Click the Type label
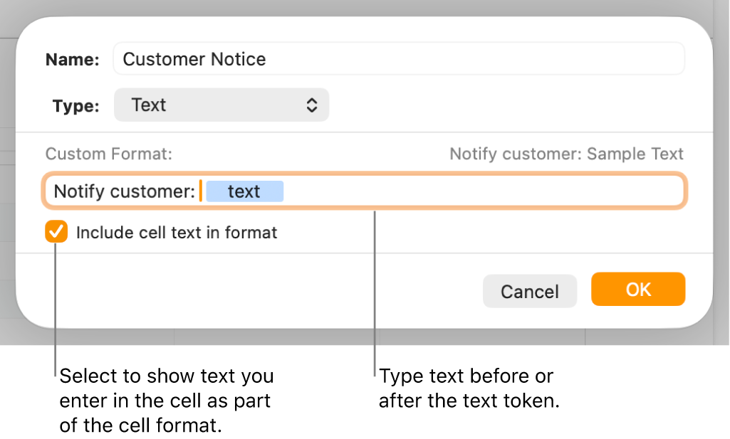This screenshot has width=730, height=439. coord(72,105)
